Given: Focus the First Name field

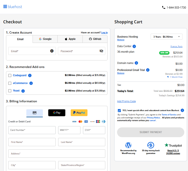Looking at the screenshot, I should pos(32,142).
